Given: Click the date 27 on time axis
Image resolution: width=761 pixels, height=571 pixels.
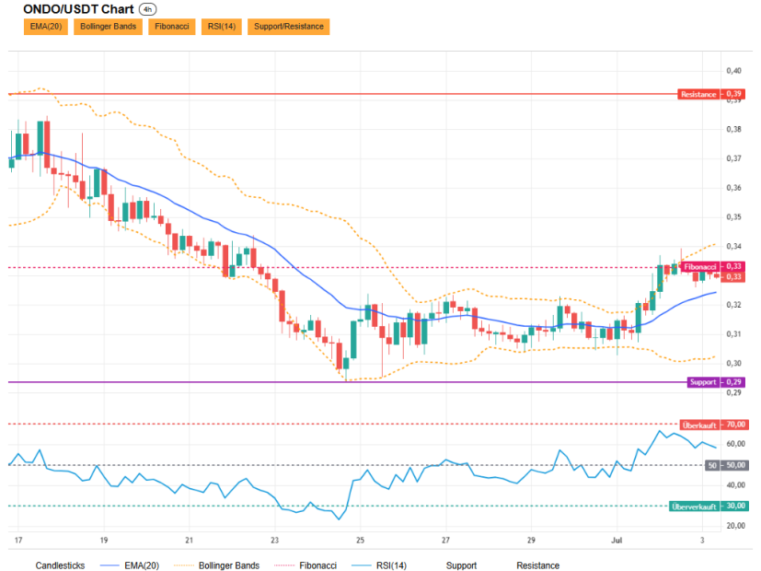Looking at the screenshot, I should (445, 540).
